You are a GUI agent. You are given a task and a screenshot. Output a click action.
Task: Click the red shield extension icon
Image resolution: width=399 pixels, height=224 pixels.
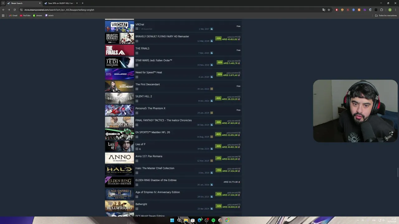348,10
